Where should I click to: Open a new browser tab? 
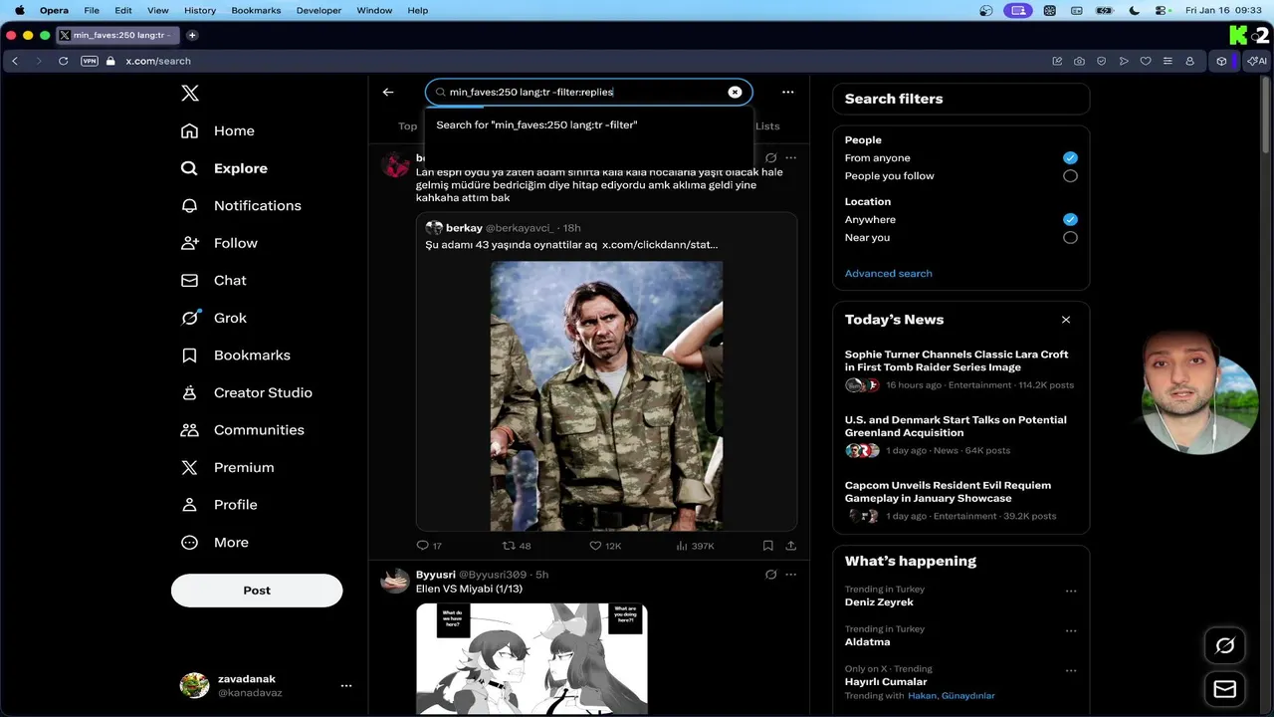[192, 35]
